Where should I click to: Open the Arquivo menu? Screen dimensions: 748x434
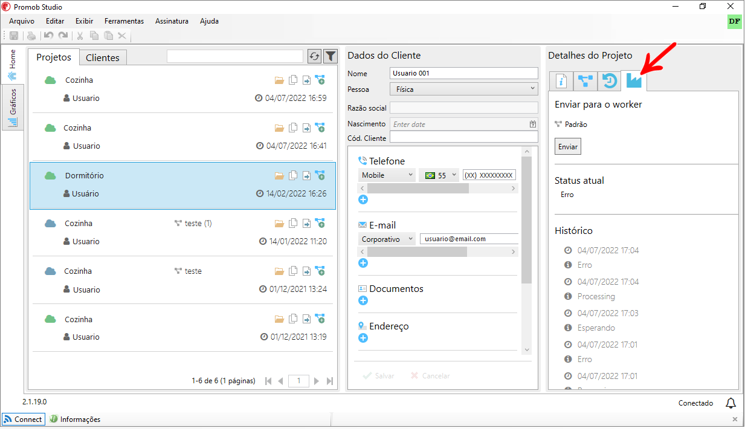pyautogui.click(x=22, y=21)
